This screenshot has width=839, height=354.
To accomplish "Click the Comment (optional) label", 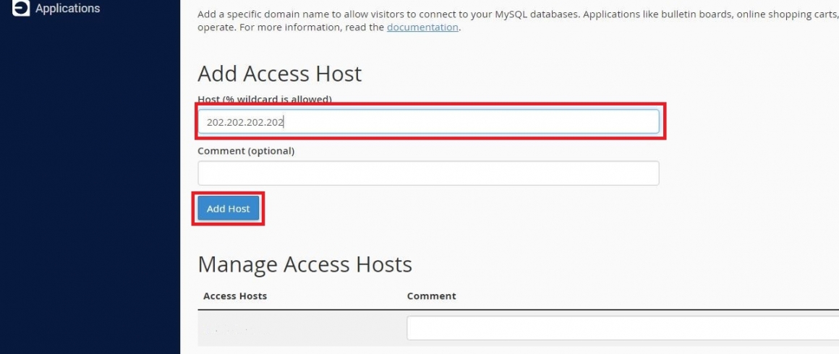I will 246,151.
